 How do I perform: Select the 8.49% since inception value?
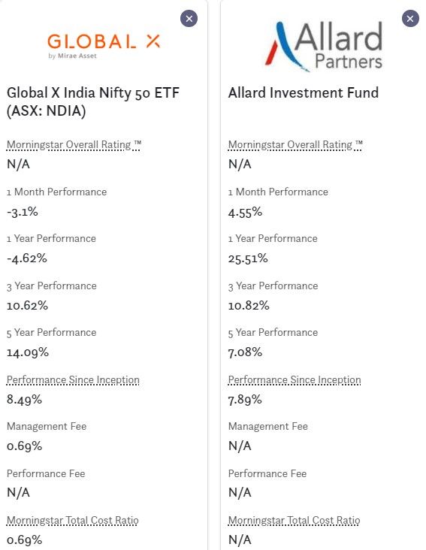[x=24, y=400]
